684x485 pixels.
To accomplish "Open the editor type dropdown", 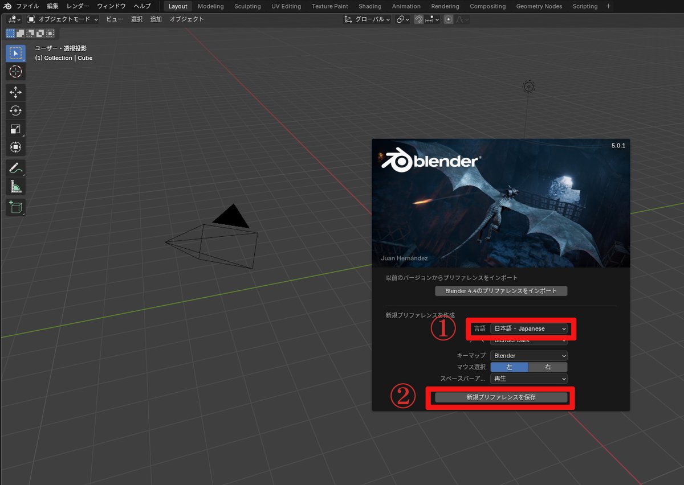I will coord(15,19).
